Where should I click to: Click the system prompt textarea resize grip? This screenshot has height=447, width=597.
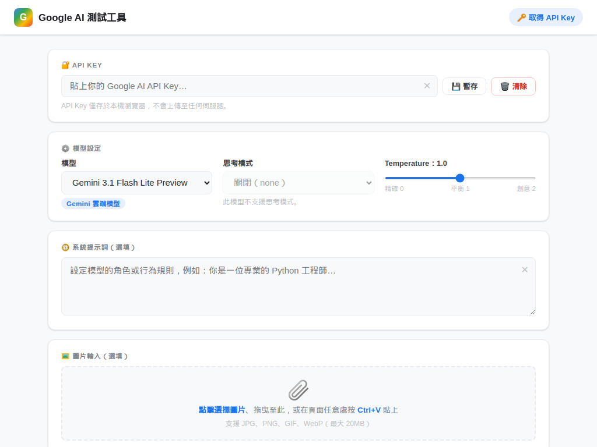click(532, 312)
